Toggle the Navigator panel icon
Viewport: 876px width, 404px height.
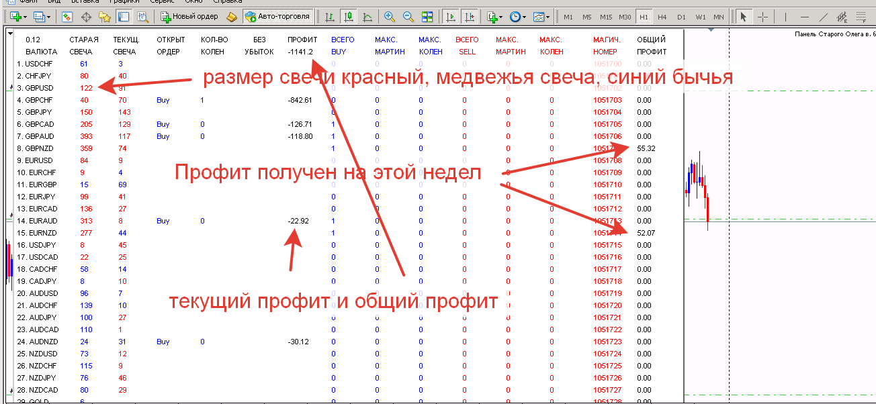coord(104,16)
